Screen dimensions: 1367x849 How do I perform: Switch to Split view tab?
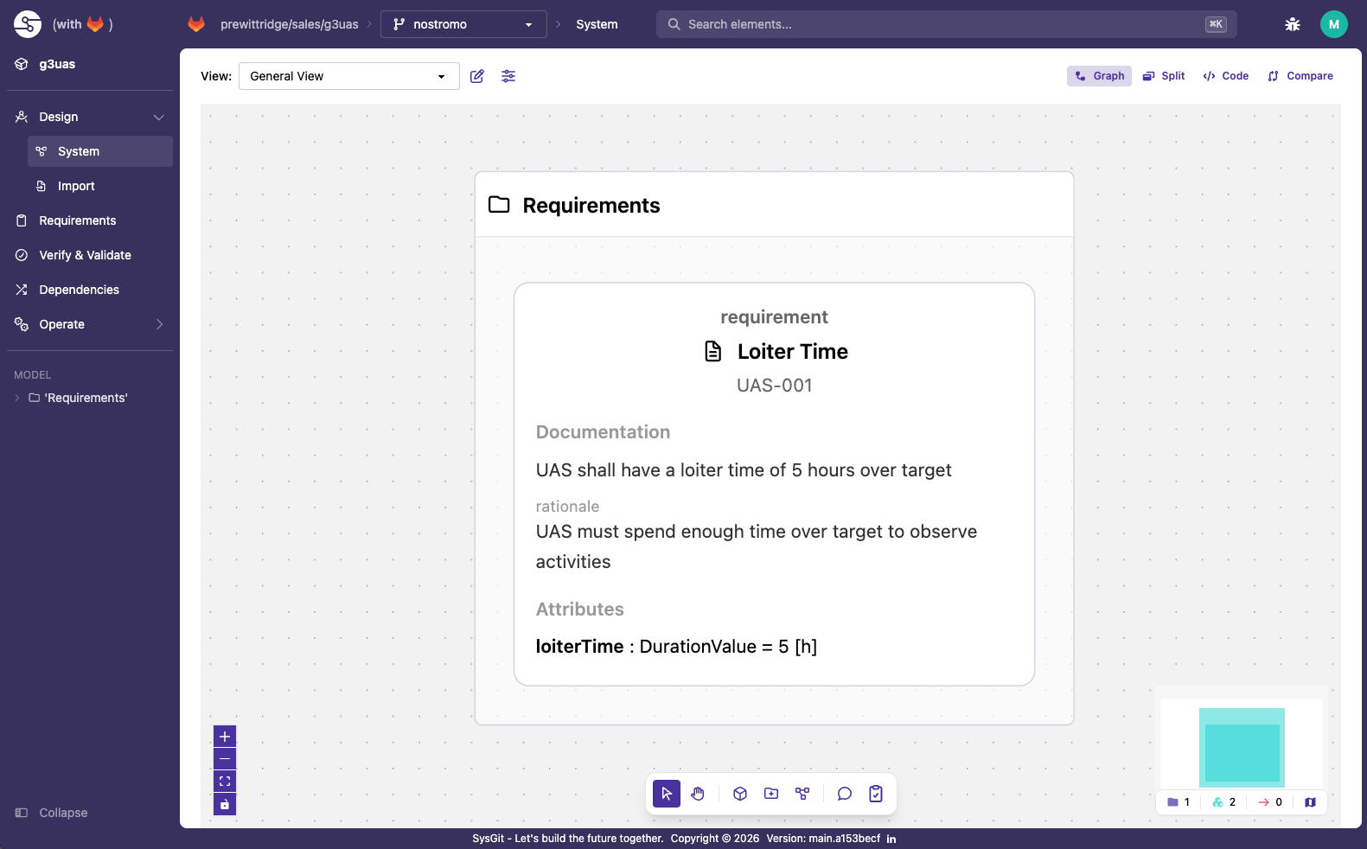click(x=1164, y=76)
